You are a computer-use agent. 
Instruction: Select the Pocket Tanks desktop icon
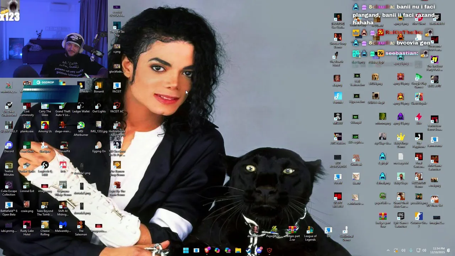pyautogui.click(x=27, y=167)
